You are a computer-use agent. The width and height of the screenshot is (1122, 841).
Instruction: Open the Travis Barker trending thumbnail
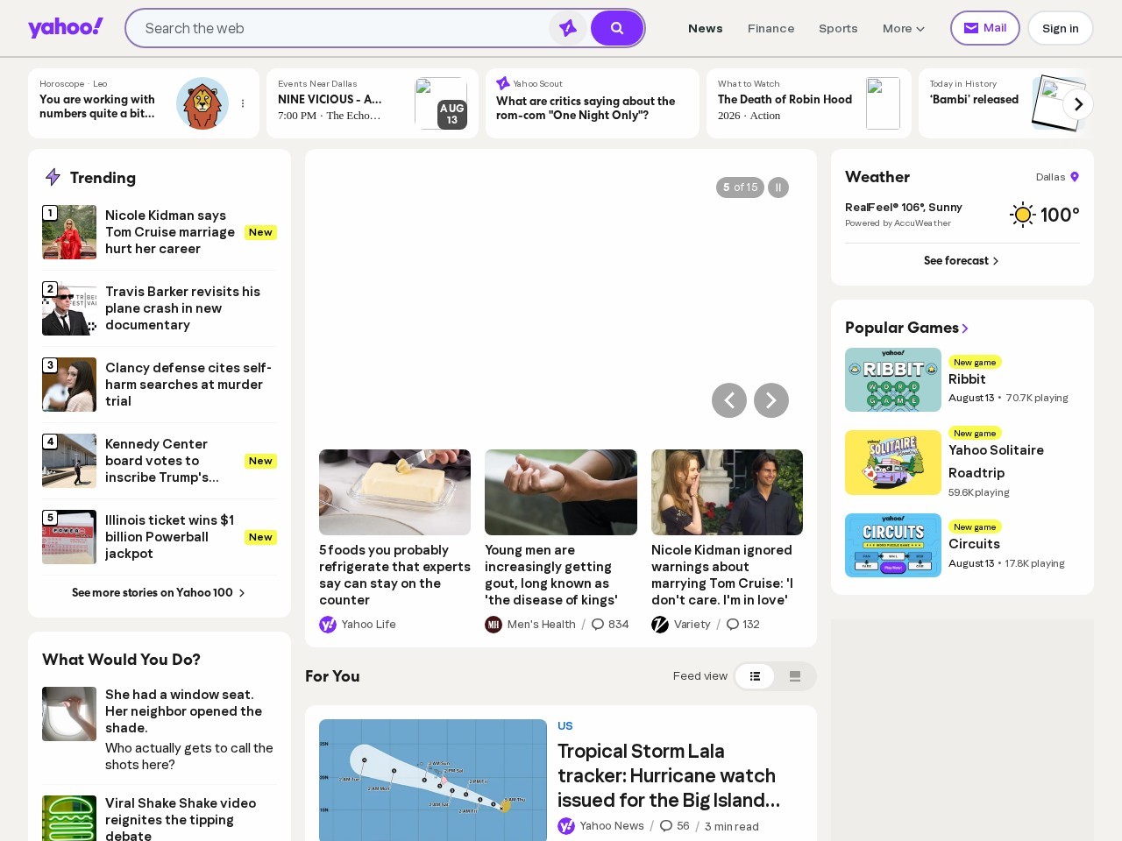(69, 308)
